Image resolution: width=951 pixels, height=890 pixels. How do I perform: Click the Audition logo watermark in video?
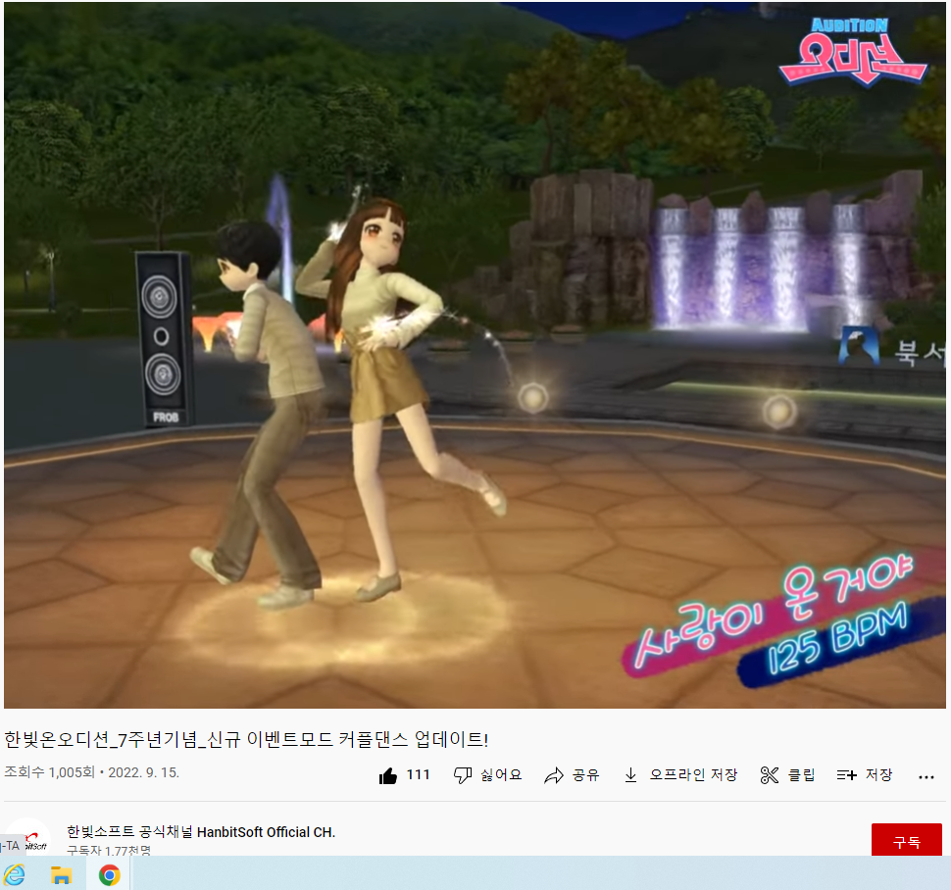point(853,52)
